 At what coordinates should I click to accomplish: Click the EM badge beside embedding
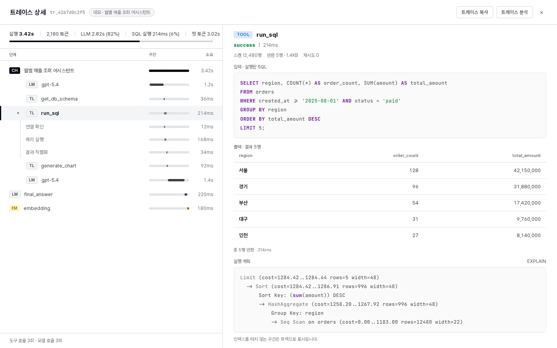pyautogui.click(x=14, y=208)
